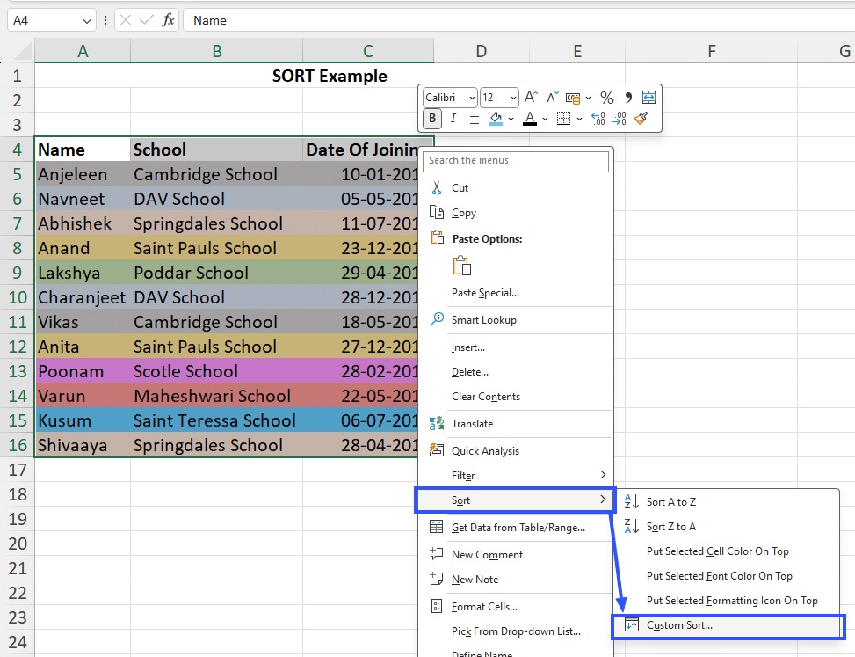Open the Calibri font dropdown
855x657 pixels.
[x=472, y=98]
